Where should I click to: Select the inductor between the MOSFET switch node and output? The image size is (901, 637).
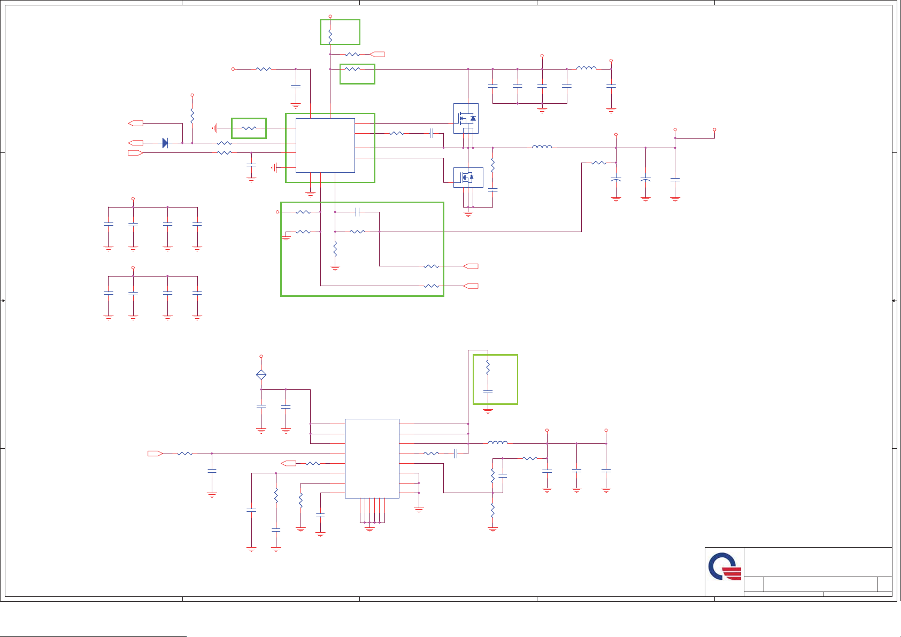point(542,147)
